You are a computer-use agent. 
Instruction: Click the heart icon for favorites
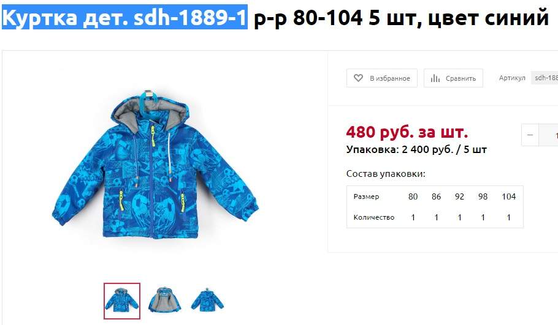tap(358, 78)
